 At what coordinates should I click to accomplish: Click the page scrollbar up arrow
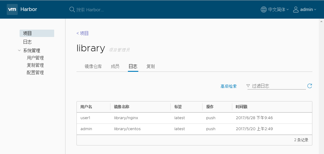(321, 21)
